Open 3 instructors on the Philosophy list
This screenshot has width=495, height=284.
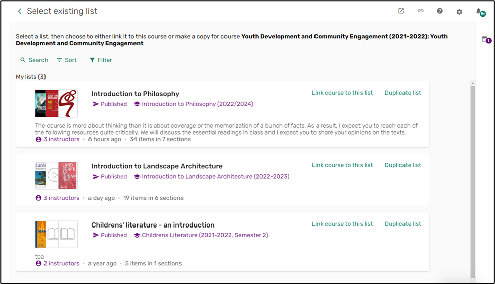pyautogui.click(x=58, y=139)
